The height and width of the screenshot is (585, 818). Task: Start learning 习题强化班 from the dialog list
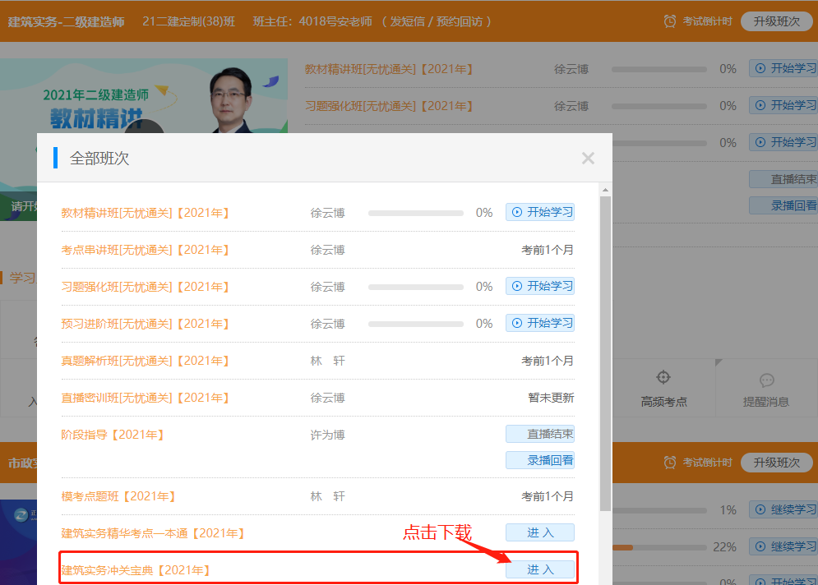point(540,286)
